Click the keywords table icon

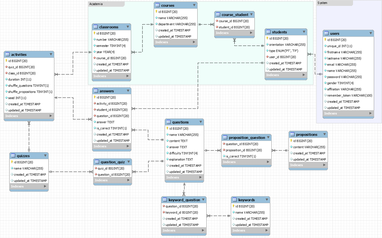(x=234, y=200)
